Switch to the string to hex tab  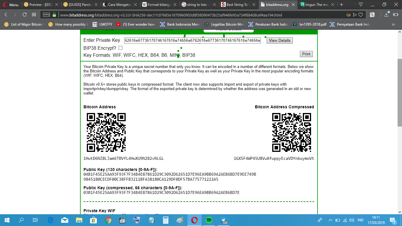tap(199, 5)
